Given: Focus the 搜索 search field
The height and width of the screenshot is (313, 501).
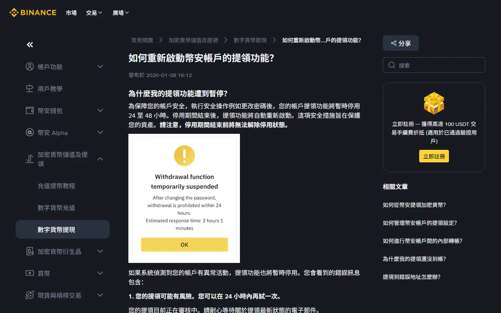Looking at the screenshot, I should point(434,65).
